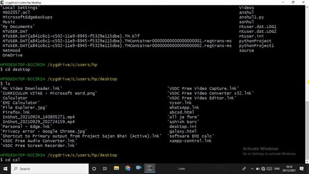Switch the ENG input language
The width and height of the screenshot is (309, 174).
(277, 169)
